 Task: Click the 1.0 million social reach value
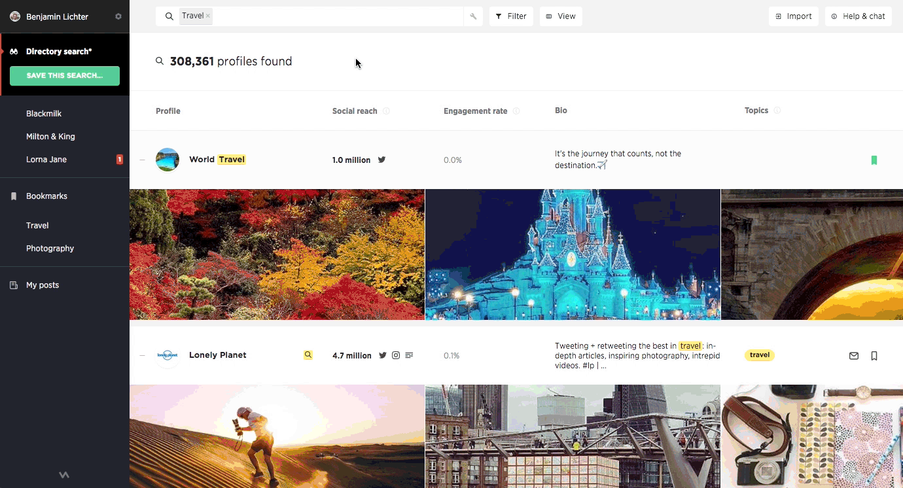coord(351,160)
